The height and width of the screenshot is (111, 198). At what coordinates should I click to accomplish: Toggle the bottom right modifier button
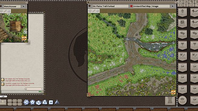pos(20,104)
